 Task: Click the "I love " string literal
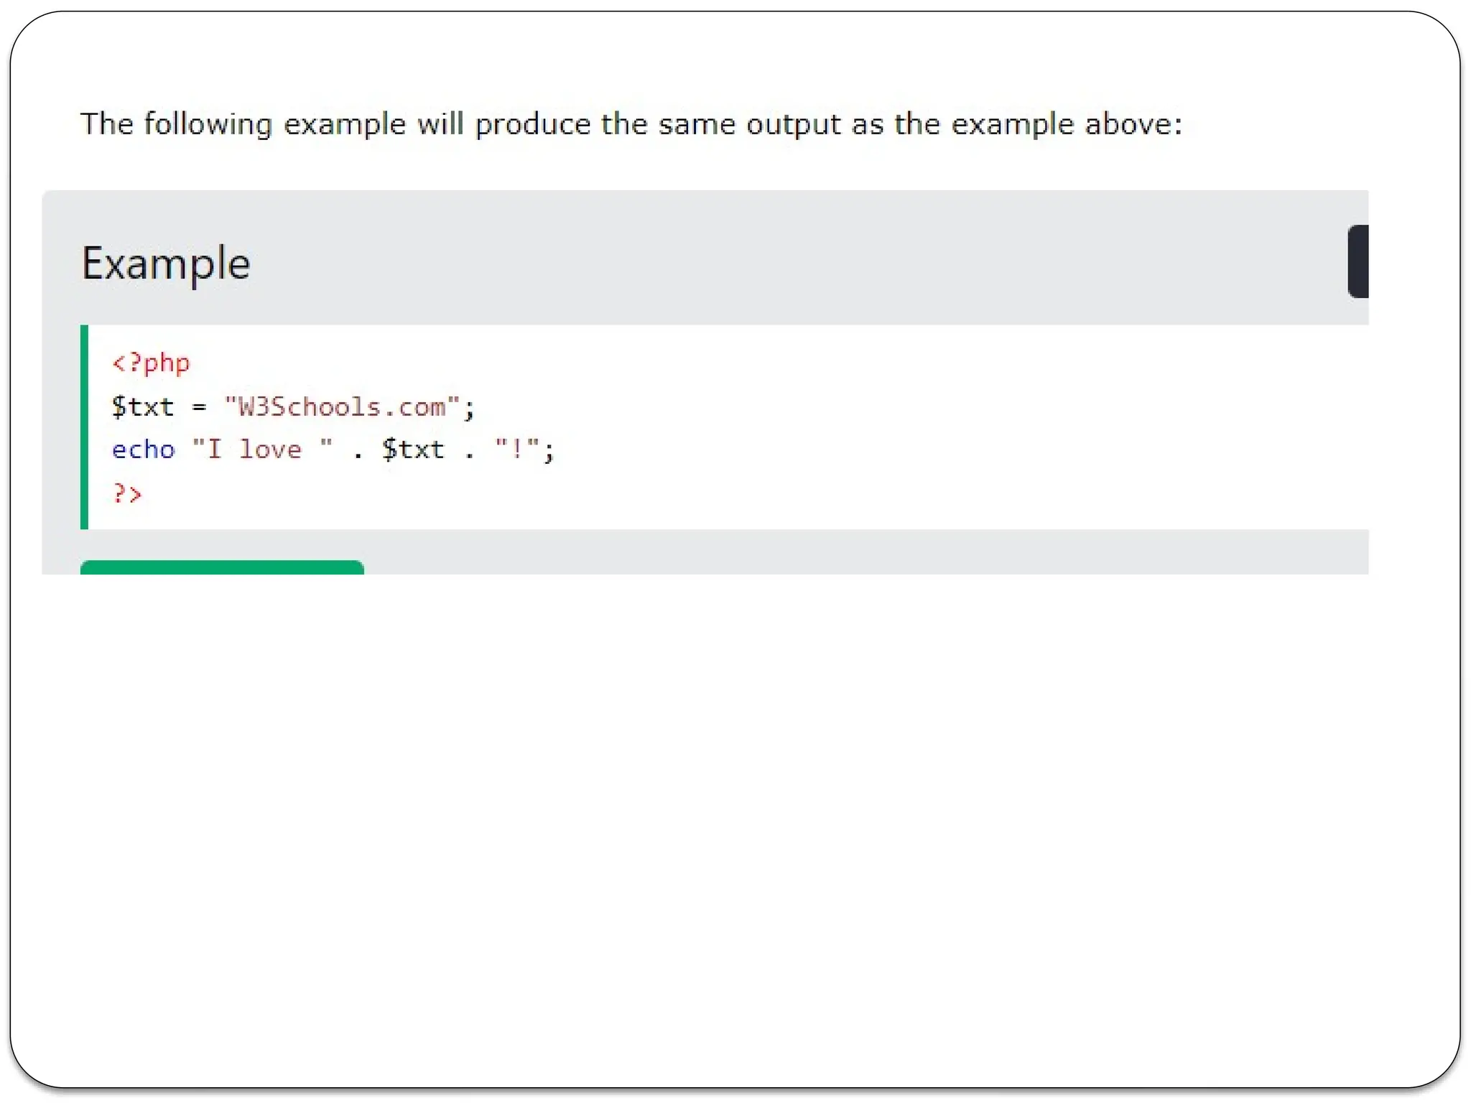click(x=262, y=450)
